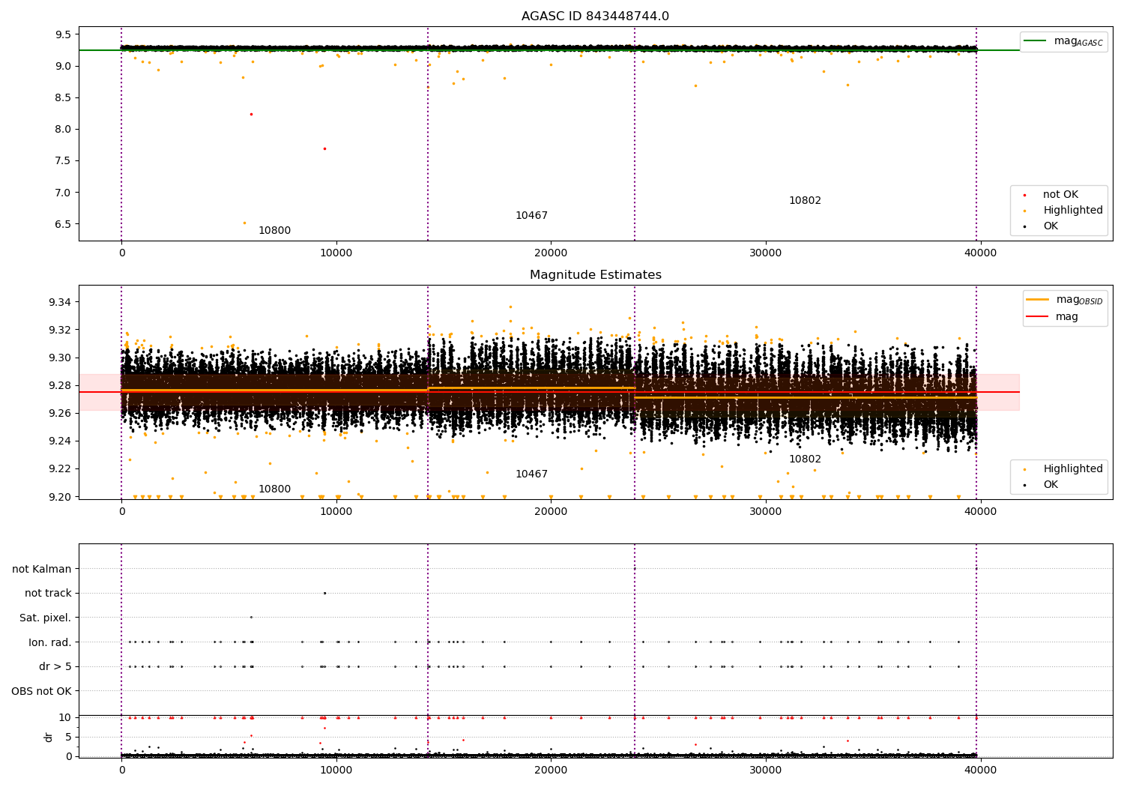This screenshot has width=1124, height=787.
Task: Click the orange highlighted point near magnitude 6.5
Action: (x=244, y=223)
